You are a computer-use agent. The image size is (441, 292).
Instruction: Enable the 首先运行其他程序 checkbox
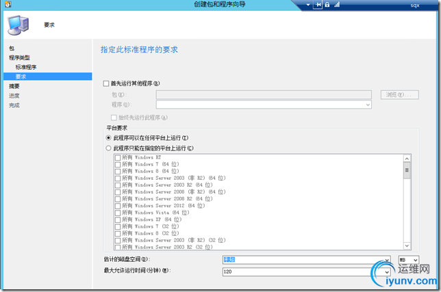click(106, 83)
